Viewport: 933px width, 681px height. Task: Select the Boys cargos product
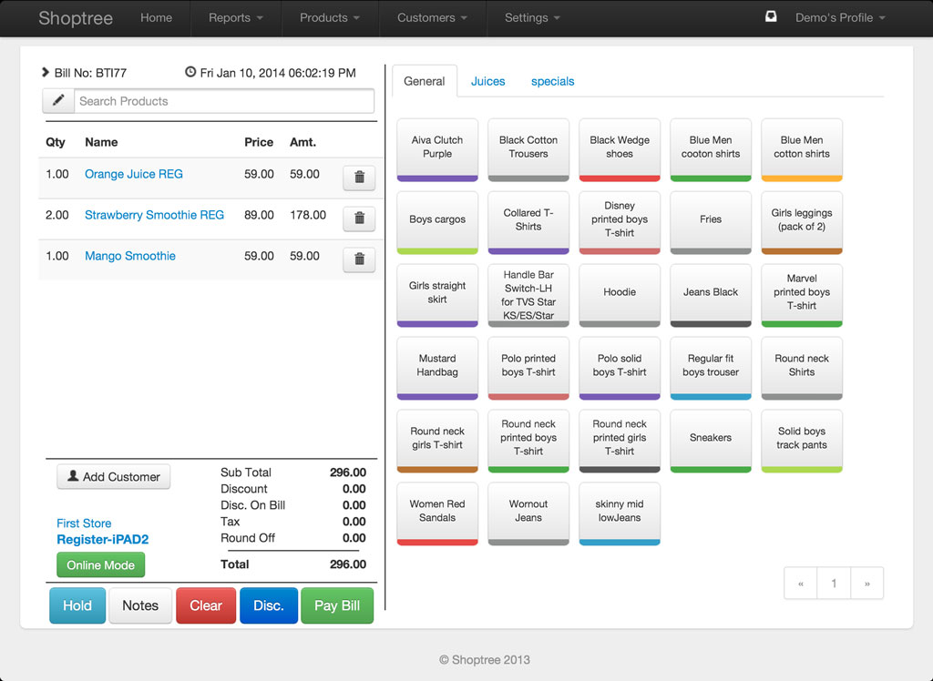(437, 222)
